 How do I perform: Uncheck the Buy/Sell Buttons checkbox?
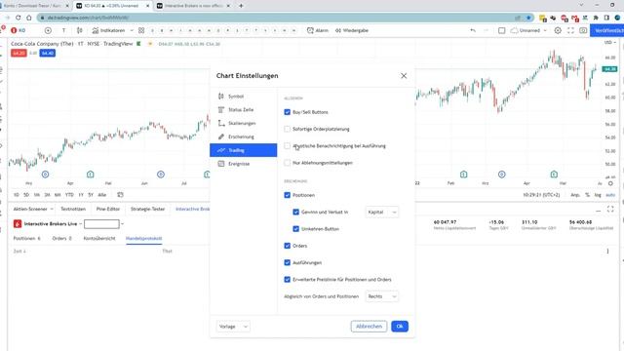(288, 112)
